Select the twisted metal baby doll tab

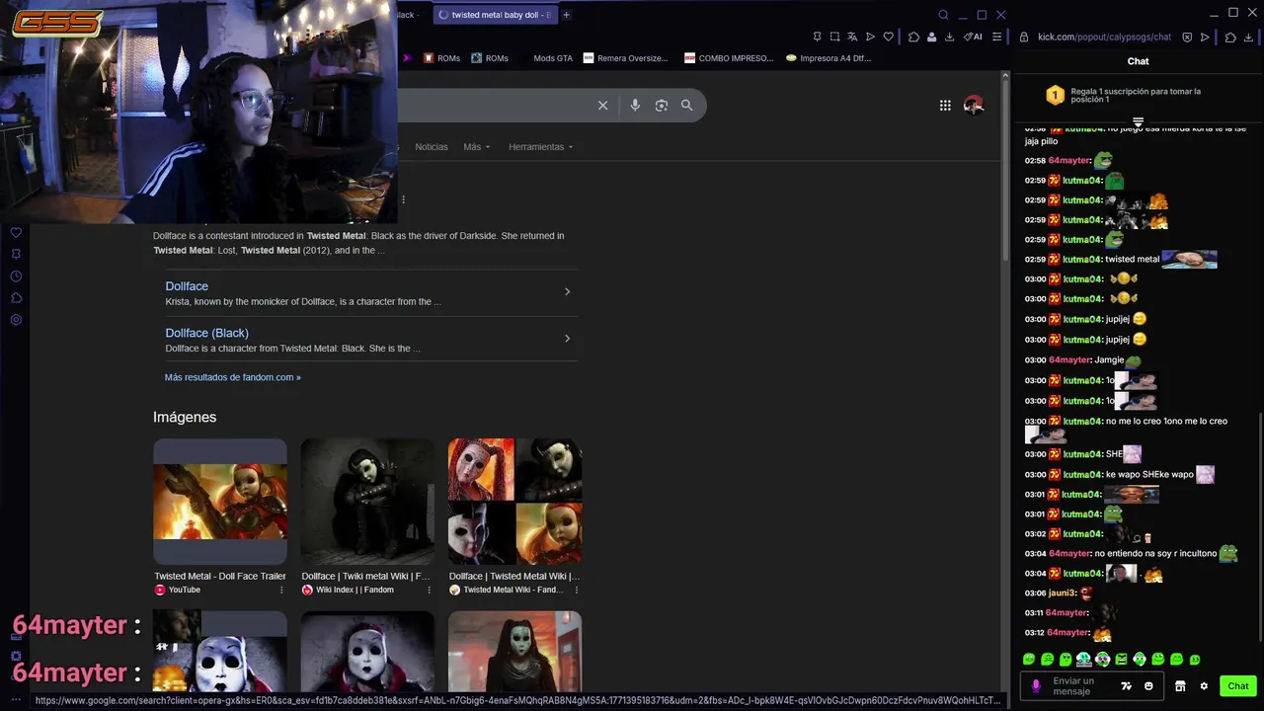495,15
